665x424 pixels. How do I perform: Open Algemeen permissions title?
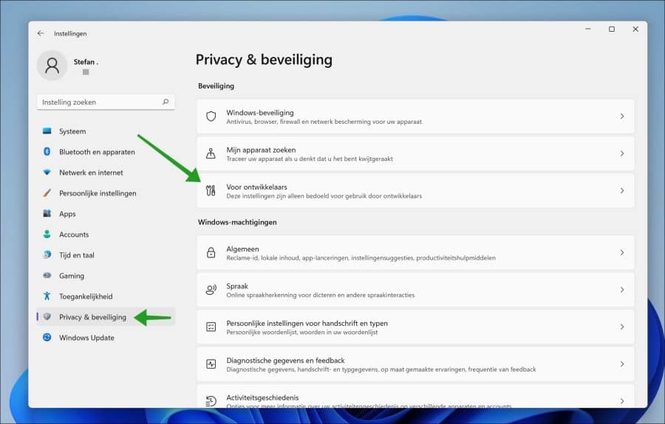coord(242,249)
